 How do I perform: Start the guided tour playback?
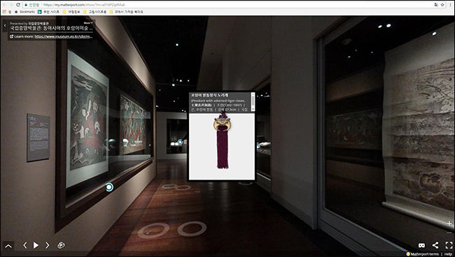tap(36, 245)
